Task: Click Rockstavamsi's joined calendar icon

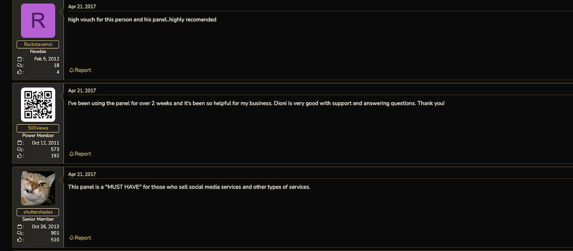Action: [20, 59]
